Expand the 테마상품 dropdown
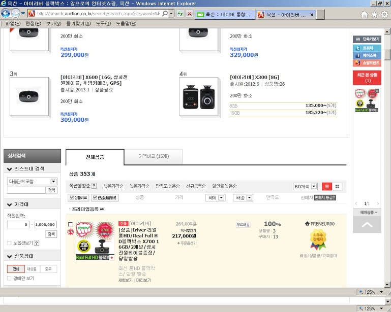391x312 pixels. 367,212
